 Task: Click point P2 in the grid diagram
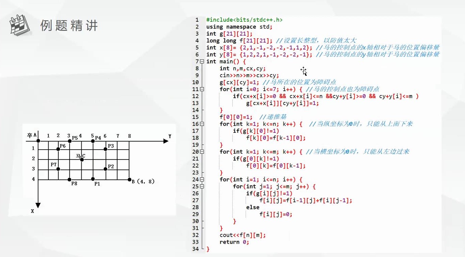(x=105, y=169)
